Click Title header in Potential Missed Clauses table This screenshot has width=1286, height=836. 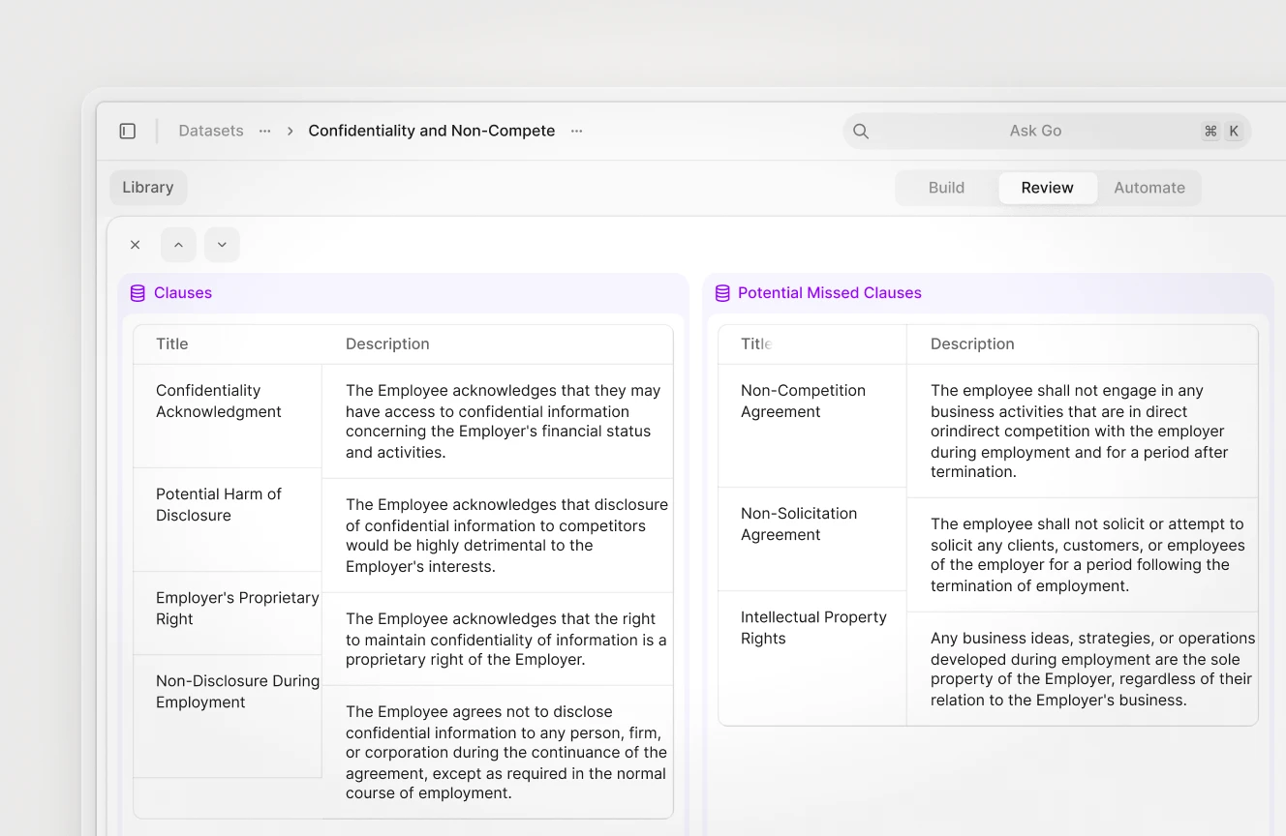coord(756,343)
